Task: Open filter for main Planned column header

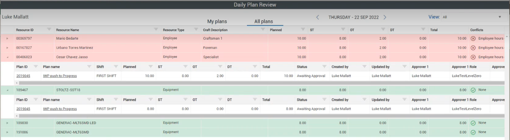Action: click(x=303, y=29)
